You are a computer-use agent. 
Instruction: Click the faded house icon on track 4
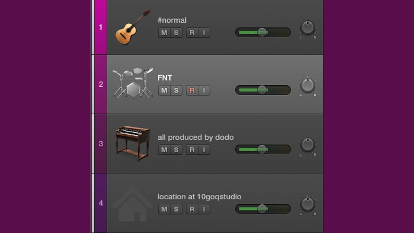(132, 204)
